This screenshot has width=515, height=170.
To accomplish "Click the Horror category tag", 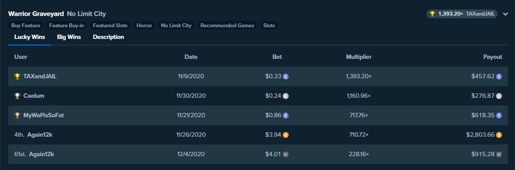I will point(144,26).
